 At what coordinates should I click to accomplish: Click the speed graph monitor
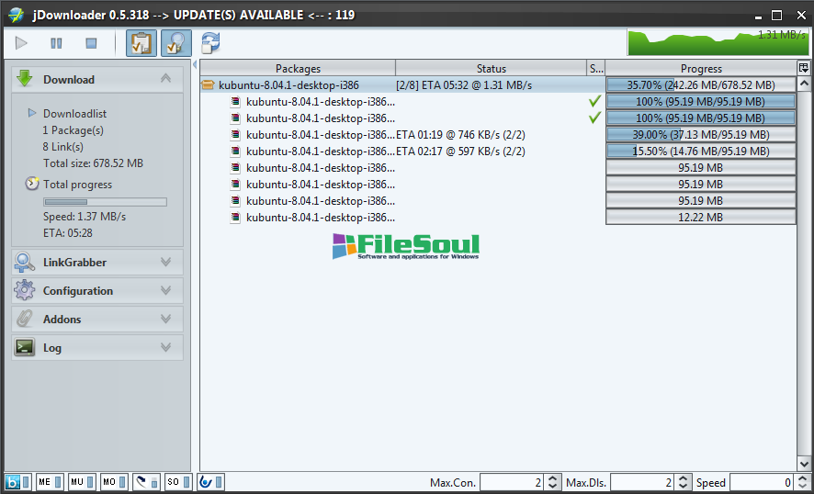click(718, 42)
